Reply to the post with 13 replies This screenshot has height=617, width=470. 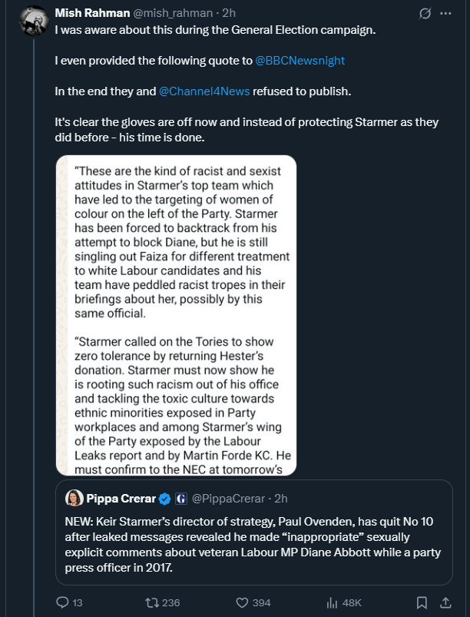click(63, 602)
